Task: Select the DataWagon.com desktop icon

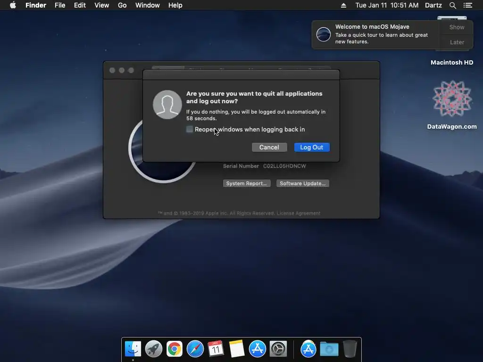Action: (452, 99)
